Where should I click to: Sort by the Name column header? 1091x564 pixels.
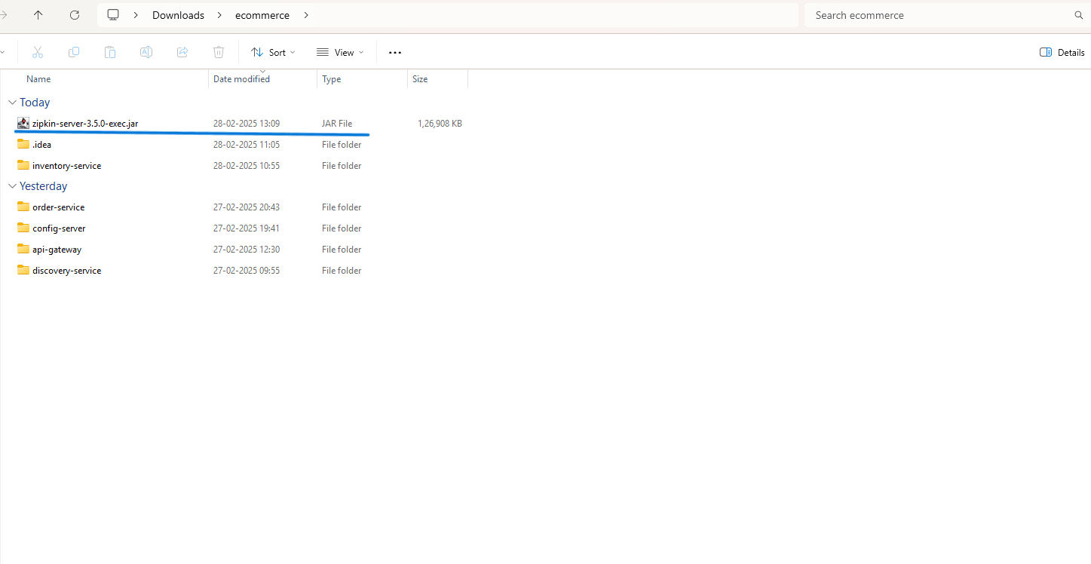click(x=38, y=79)
